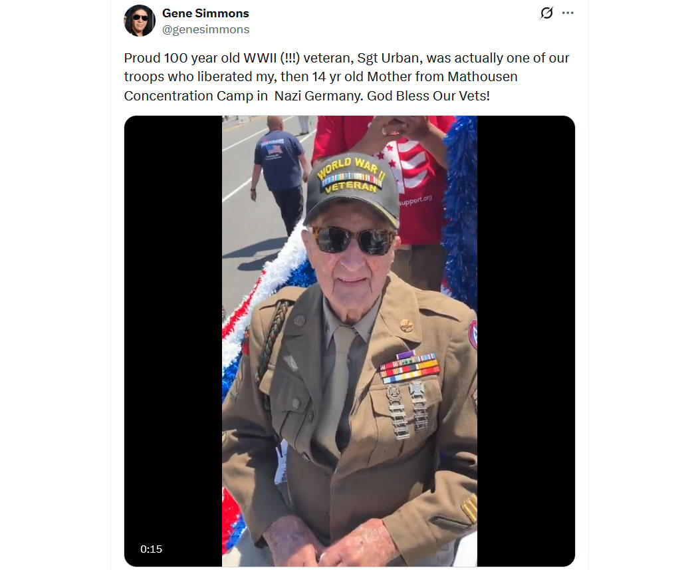Open the Gene Simmons display name link
The height and width of the screenshot is (570, 698).
205,13
